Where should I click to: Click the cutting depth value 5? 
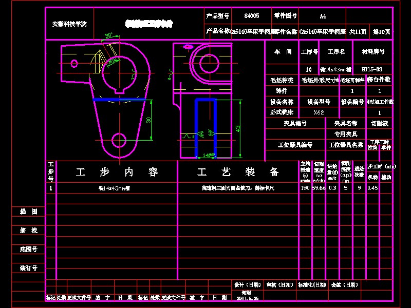coord(346,188)
